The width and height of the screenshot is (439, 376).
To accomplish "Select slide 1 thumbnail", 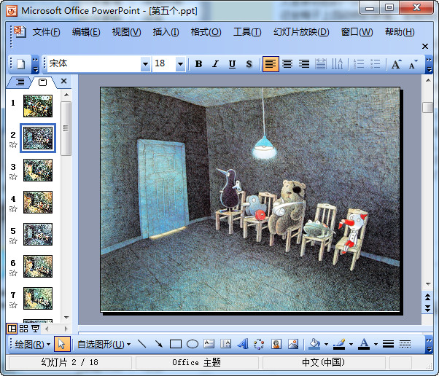I will (38, 106).
